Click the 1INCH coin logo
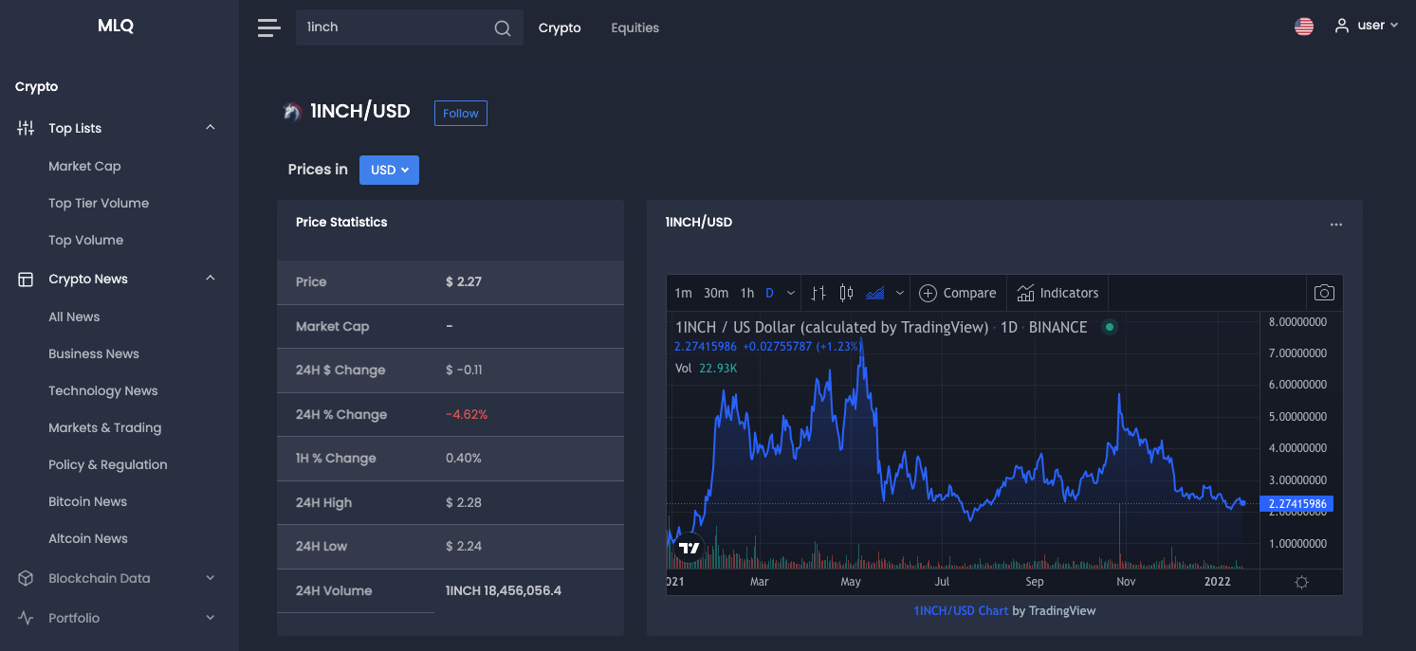Viewport: 1416px width, 651px height. click(292, 112)
